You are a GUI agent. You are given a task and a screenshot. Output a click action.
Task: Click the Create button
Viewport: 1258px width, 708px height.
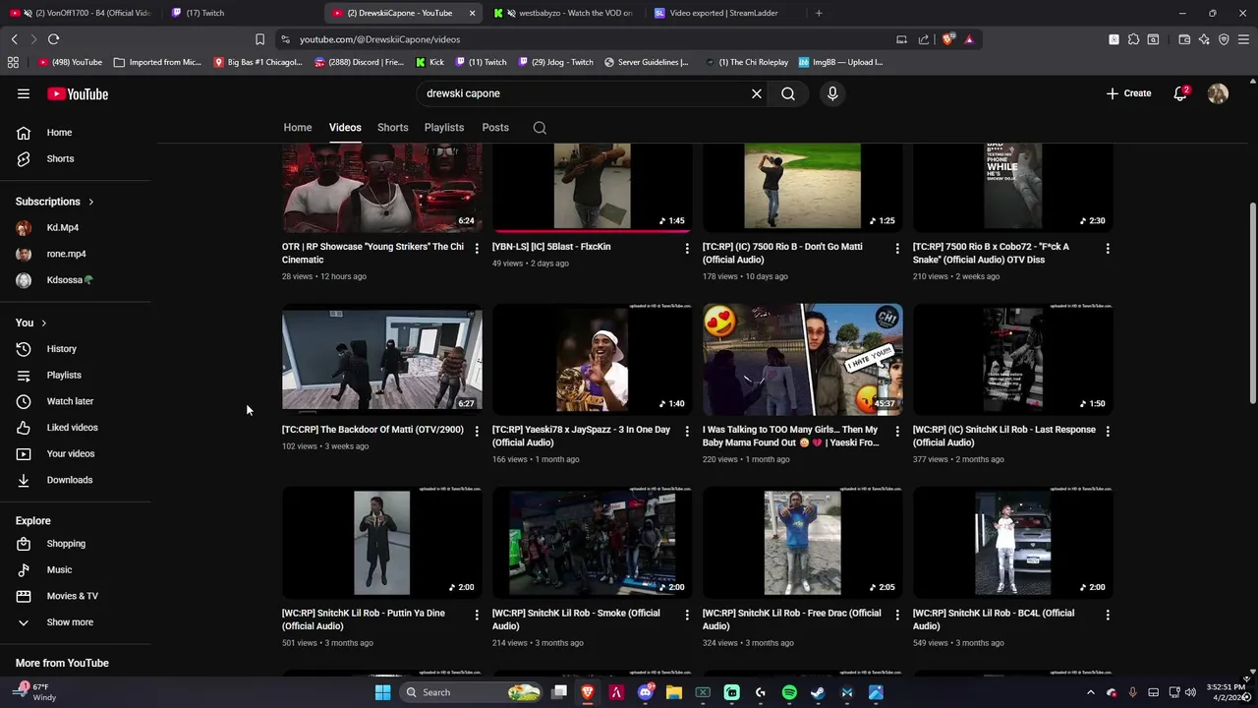point(1128,93)
